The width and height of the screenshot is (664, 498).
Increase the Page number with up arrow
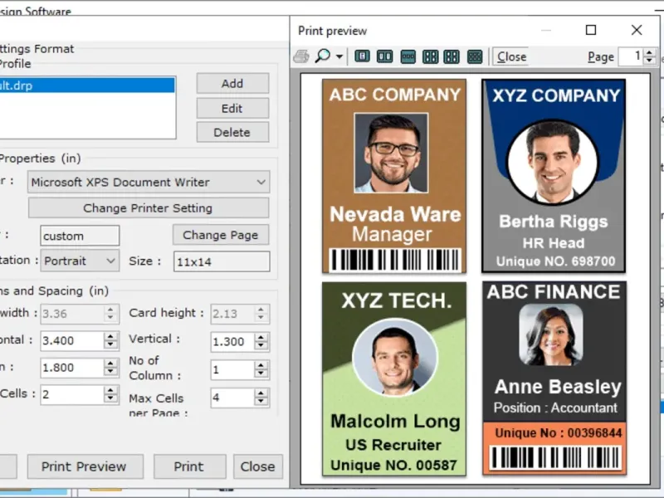pyautogui.click(x=649, y=52)
